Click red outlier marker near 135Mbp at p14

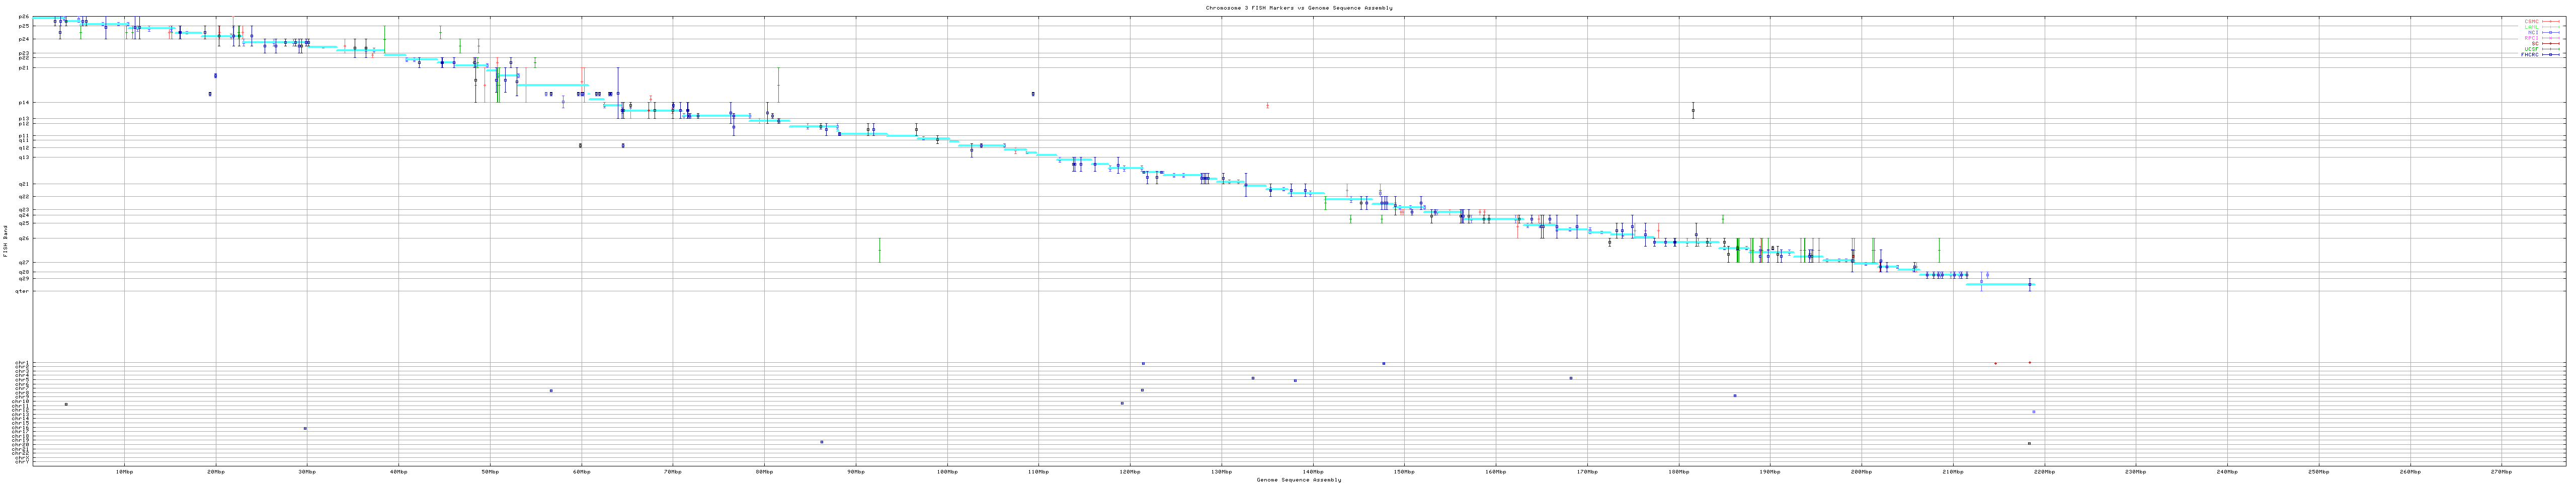(x=1267, y=105)
